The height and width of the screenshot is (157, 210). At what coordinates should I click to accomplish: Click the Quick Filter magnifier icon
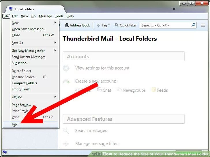point(117,25)
